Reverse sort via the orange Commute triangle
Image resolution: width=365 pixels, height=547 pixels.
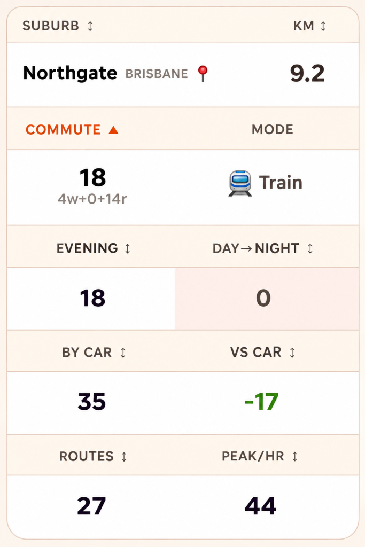tap(113, 130)
